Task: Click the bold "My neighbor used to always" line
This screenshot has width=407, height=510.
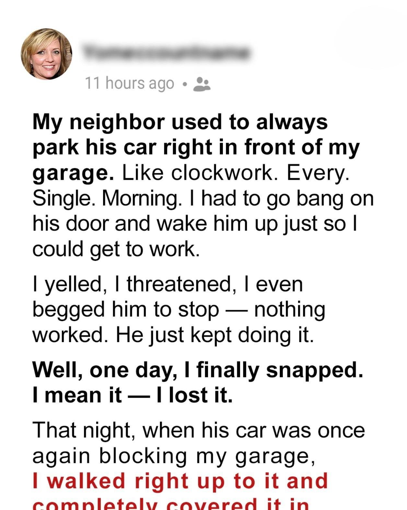Action: pos(180,122)
